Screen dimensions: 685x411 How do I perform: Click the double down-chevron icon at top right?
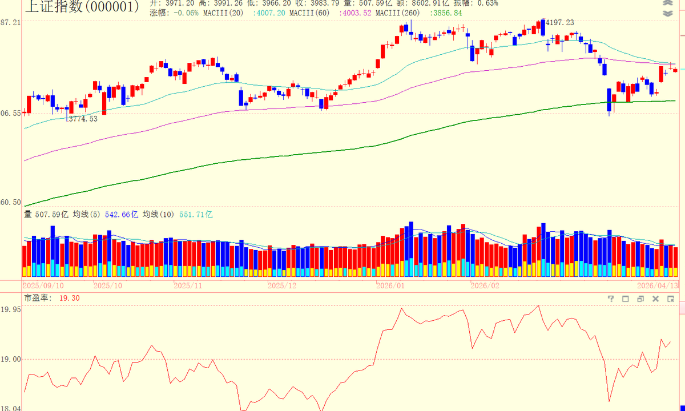pos(667,14)
